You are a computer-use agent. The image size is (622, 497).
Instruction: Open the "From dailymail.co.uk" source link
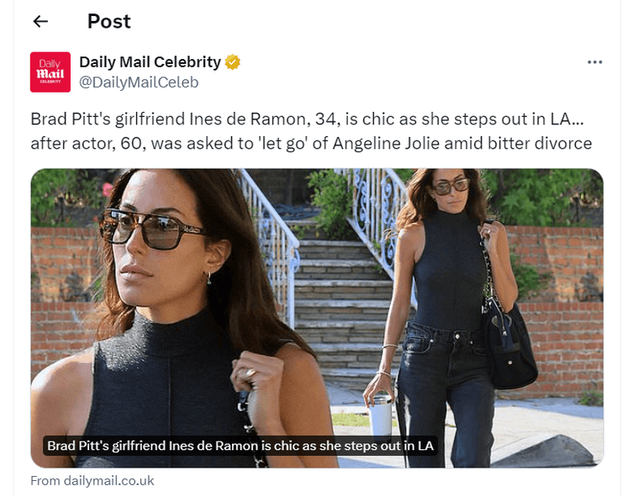[x=92, y=481]
